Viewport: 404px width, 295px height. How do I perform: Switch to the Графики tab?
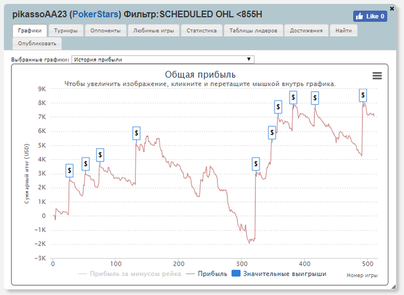29,31
